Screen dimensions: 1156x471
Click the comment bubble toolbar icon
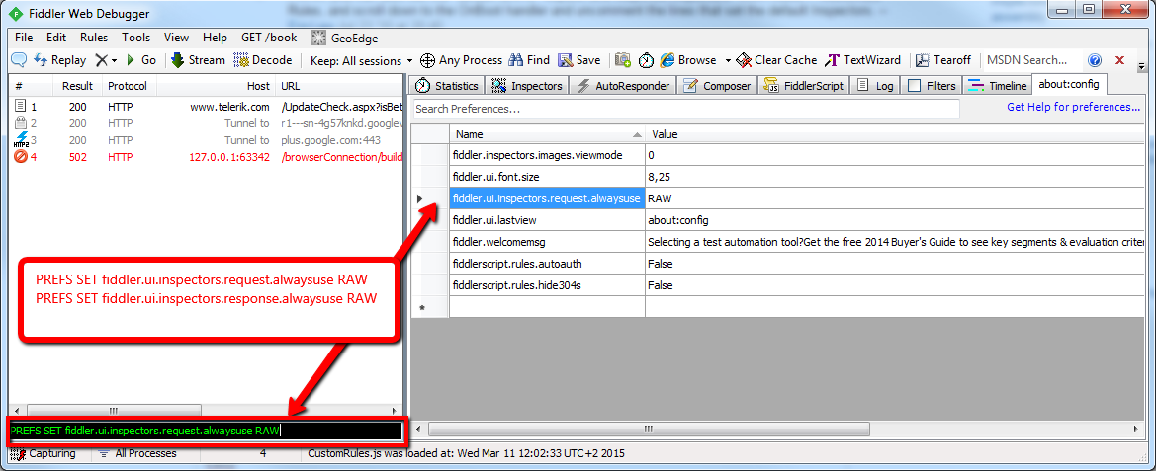point(19,60)
